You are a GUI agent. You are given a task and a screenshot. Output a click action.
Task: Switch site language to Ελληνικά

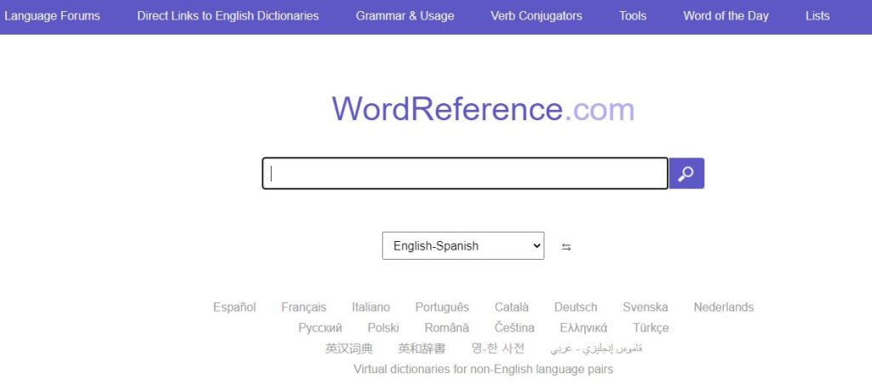pos(583,328)
